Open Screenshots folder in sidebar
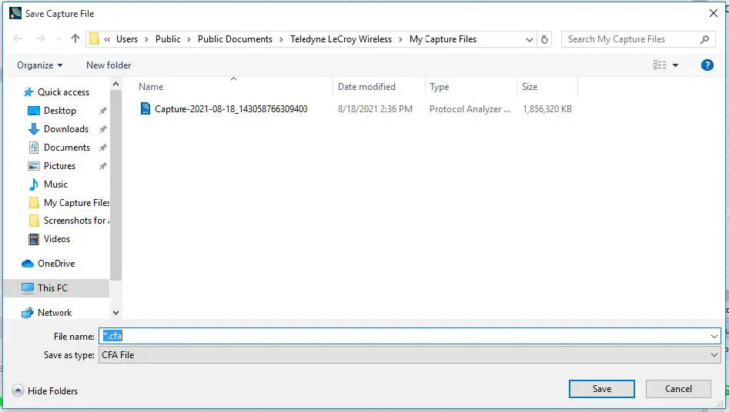 [x=76, y=221]
